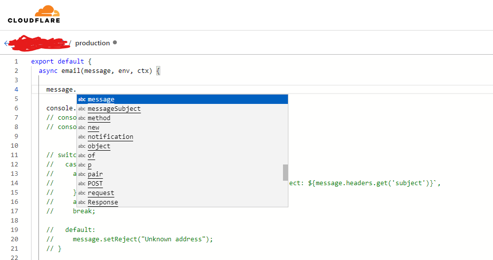
Task: Click the 'console.' text on line 6
Action: pyautogui.click(x=61, y=108)
